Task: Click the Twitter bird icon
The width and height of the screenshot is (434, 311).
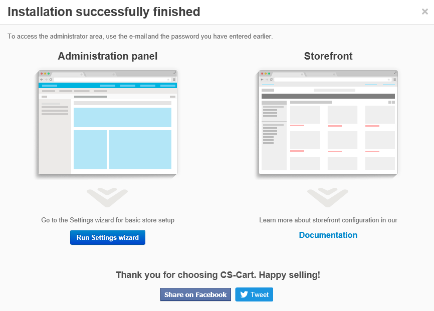Action: coord(244,294)
